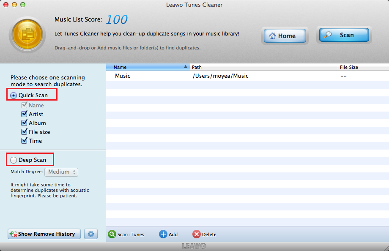Click the blue plus Add icon

(x=163, y=234)
